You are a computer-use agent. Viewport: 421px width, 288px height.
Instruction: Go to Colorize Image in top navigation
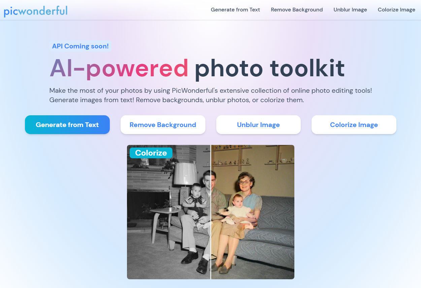coord(396,10)
